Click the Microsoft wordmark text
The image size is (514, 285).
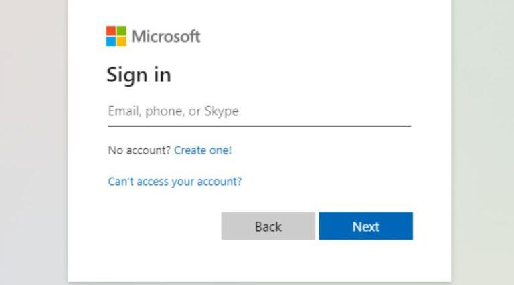tap(166, 36)
